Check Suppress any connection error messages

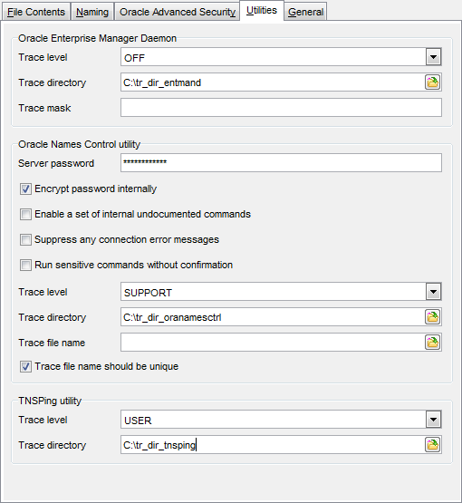click(x=25, y=239)
